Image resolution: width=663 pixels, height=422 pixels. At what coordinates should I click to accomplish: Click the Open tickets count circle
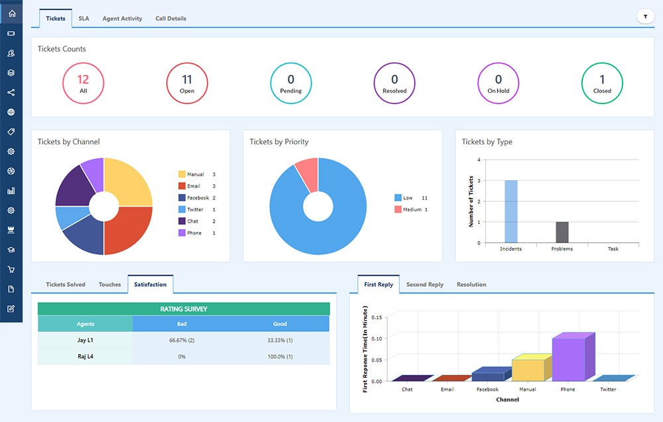click(x=187, y=83)
